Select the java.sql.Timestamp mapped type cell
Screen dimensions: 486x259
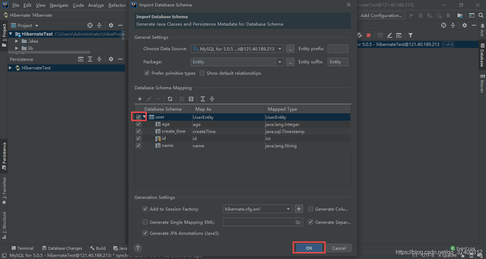[308, 131]
